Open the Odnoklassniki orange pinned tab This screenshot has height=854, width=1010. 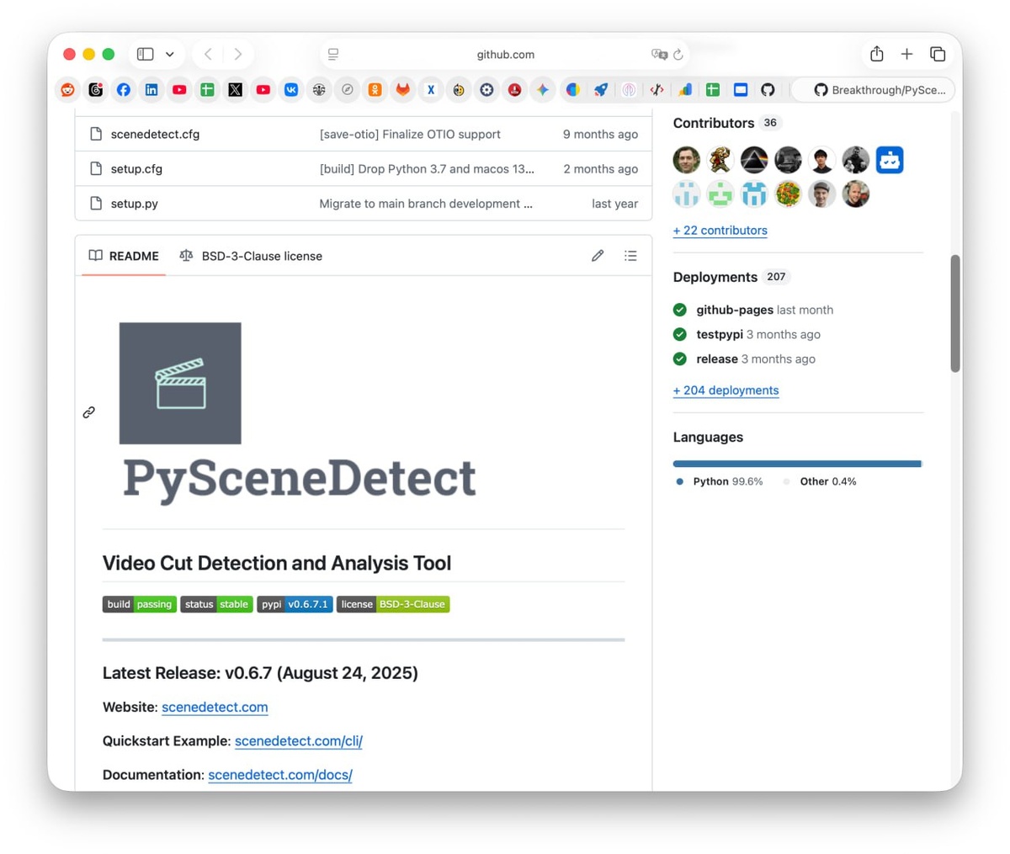point(375,90)
